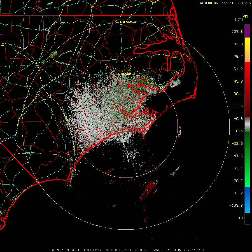Click the -94.2 velocity scale value
This screenshot has height=252, width=252.
tap(237, 193)
